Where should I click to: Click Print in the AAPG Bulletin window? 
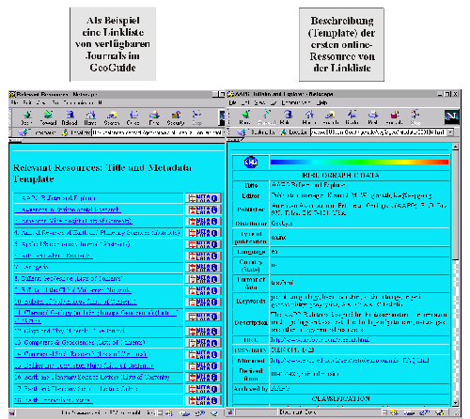[373, 117]
